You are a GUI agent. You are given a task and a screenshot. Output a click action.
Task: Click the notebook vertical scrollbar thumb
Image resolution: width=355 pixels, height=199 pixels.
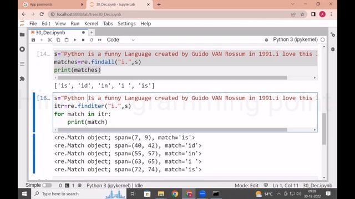[324, 129]
